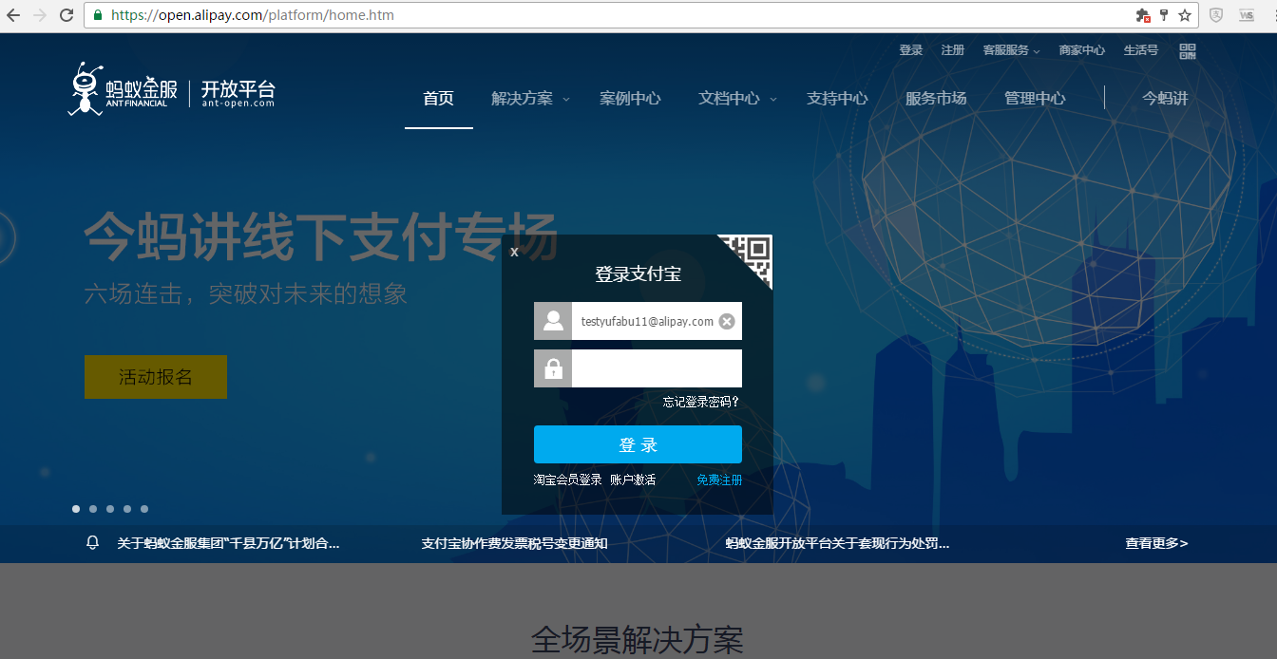The width and height of the screenshot is (1277, 659).
Task: Select the second carousel dot
Action: point(93,509)
